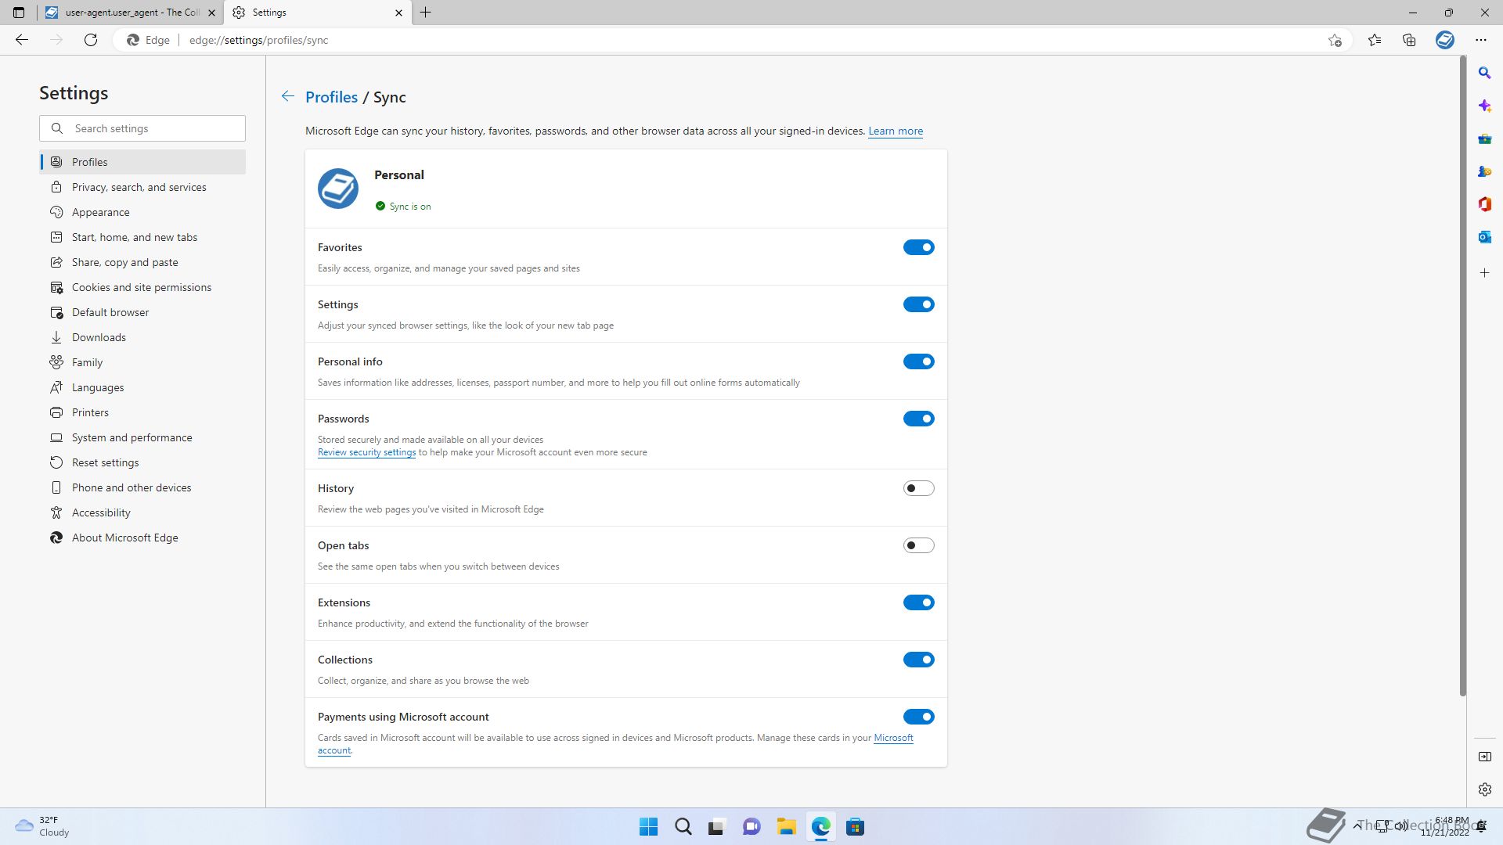Add a site to sidebar plus icon
This screenshot has height=845, width=1503.
(1484, 273)
